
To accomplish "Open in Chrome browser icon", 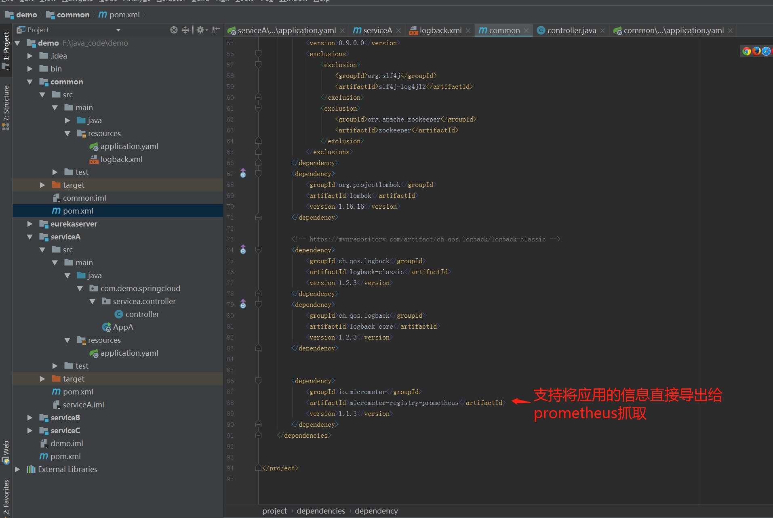I will pos(747,51).
